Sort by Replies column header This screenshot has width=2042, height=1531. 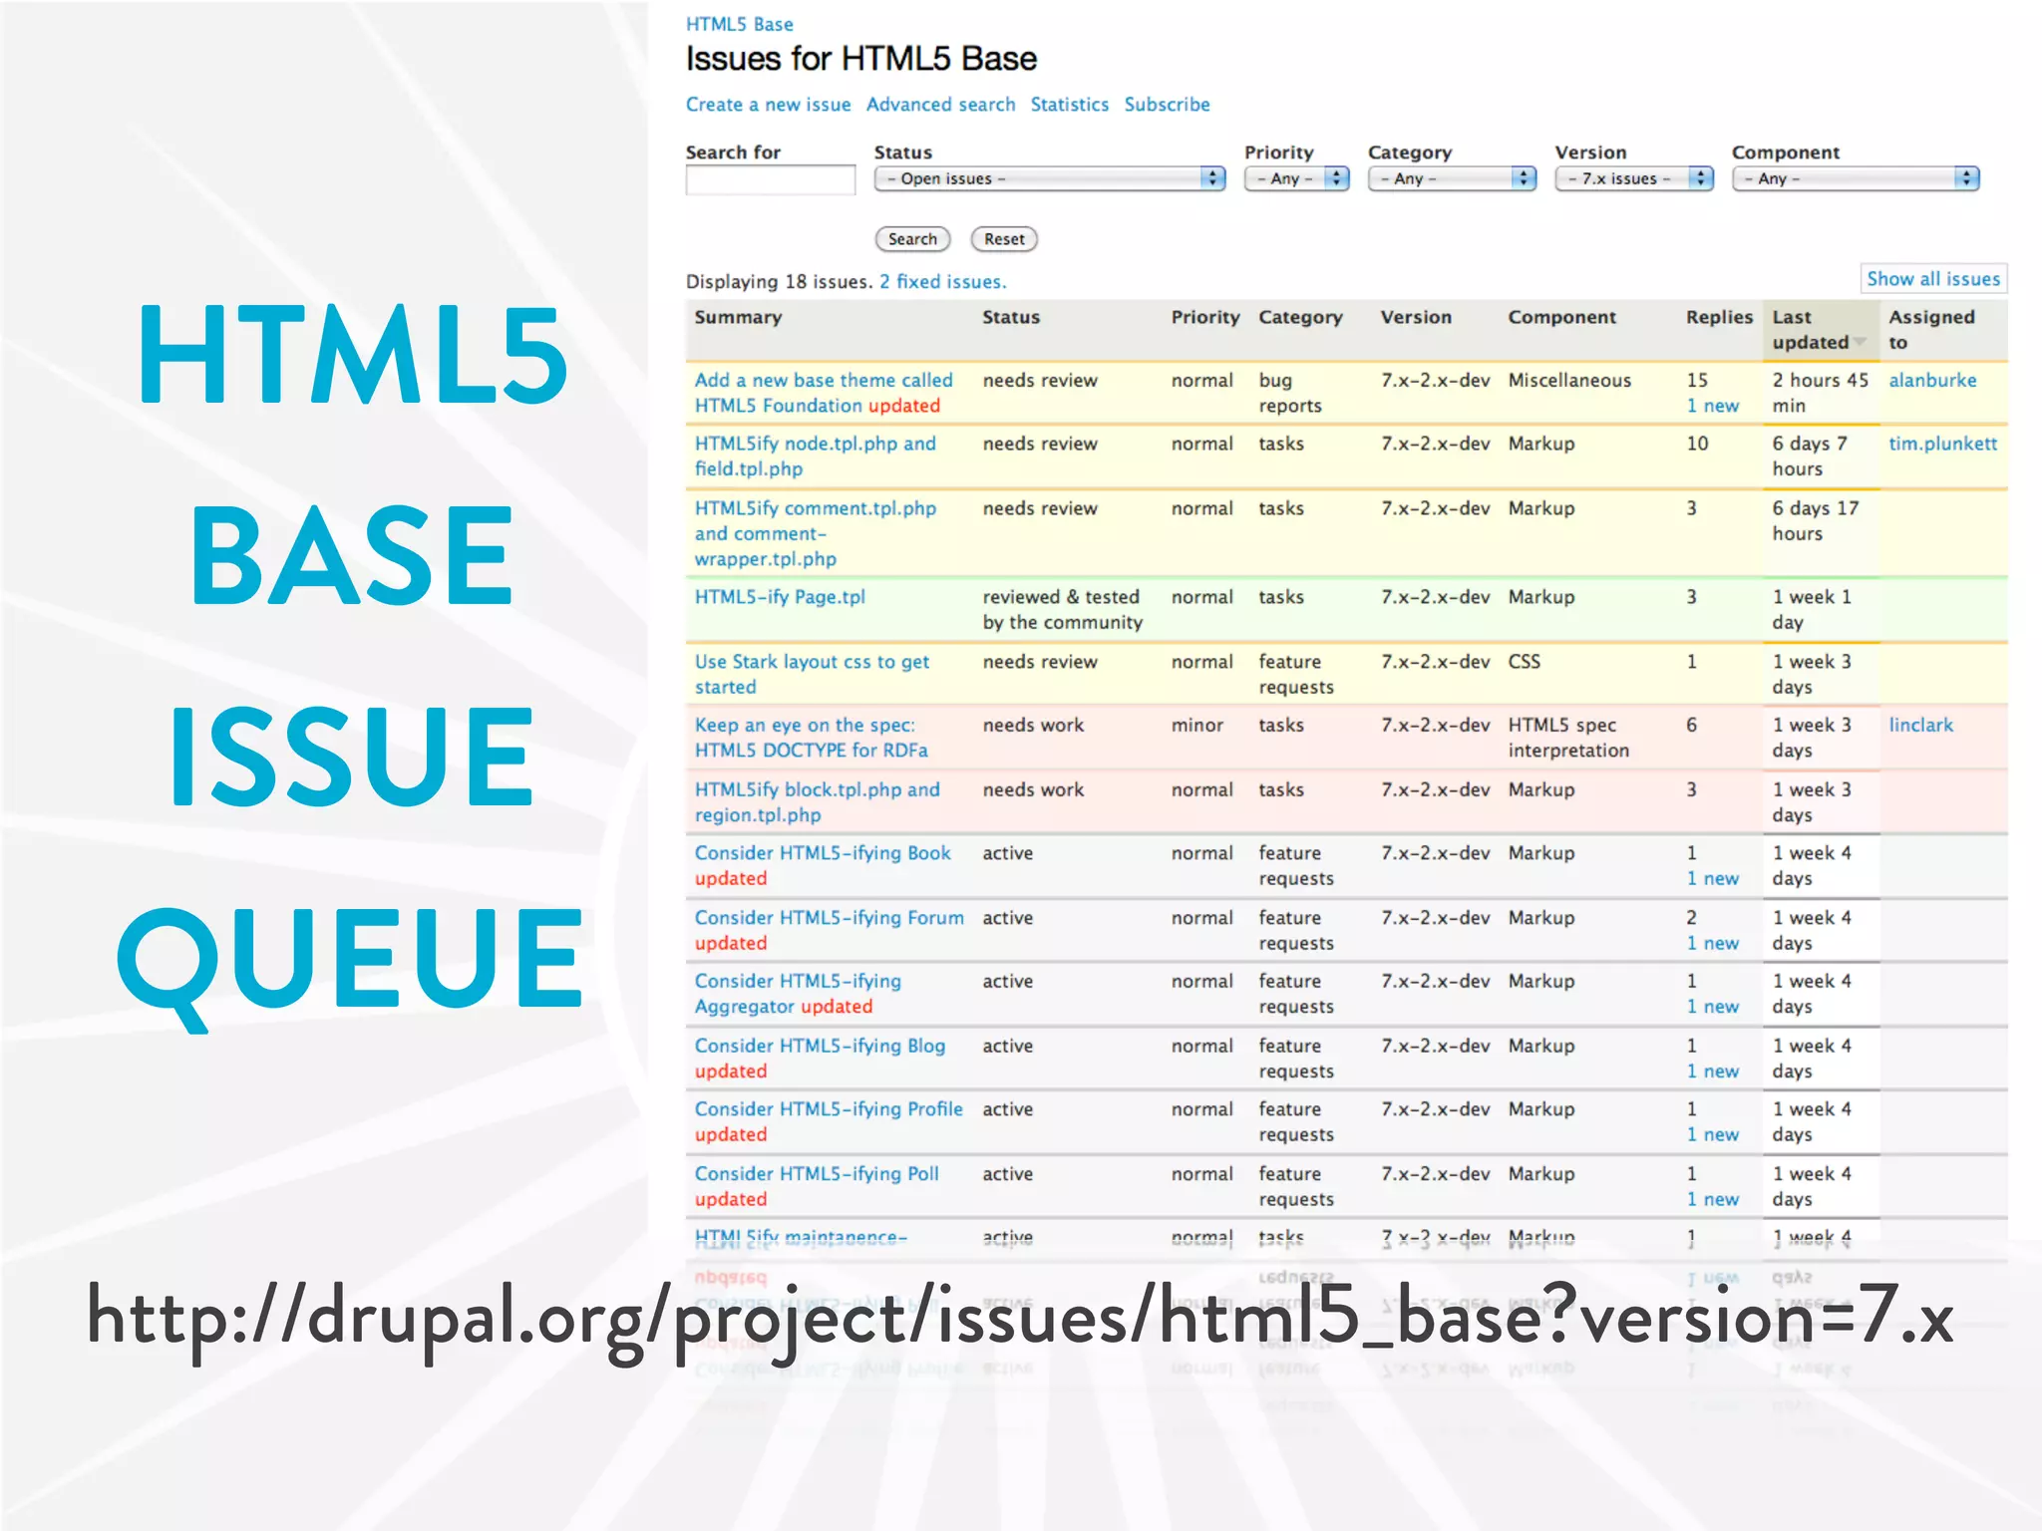1719,317
